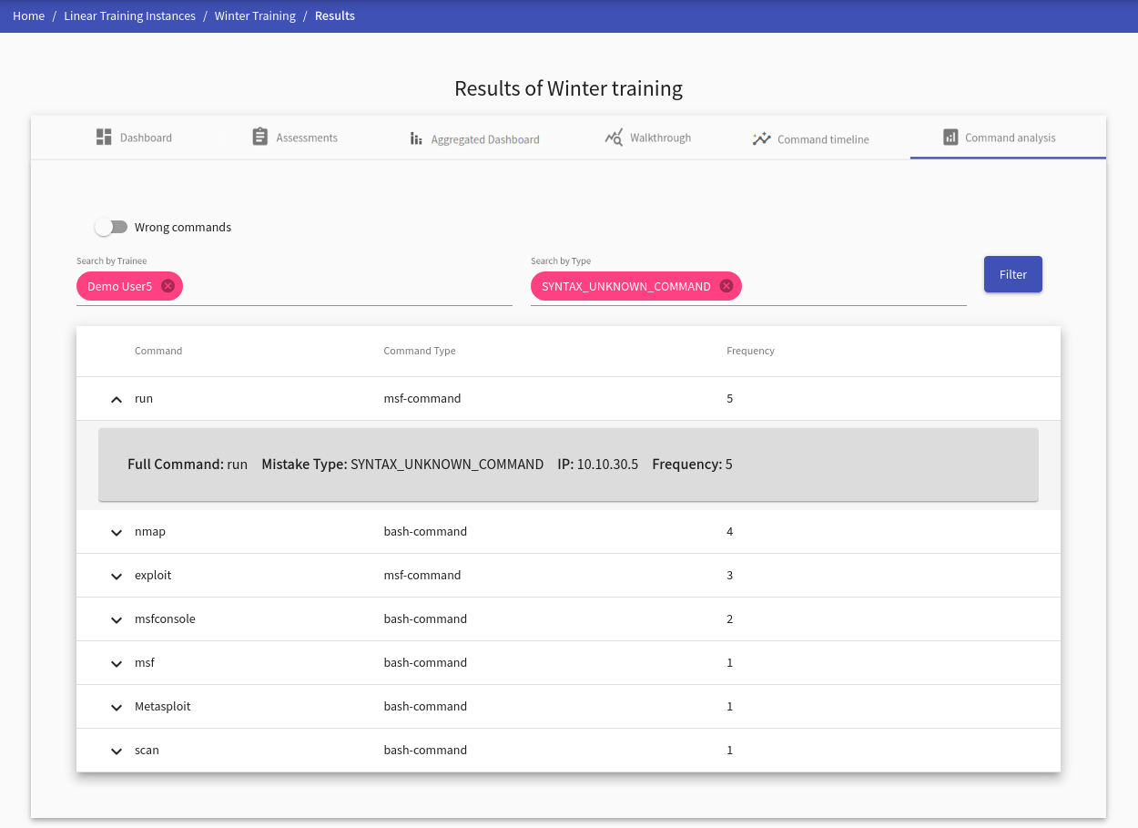Click frequency value 4 in nmap row
This screenshot has height=828, width=1138.
pyautogui.click(x=730, y=531)
